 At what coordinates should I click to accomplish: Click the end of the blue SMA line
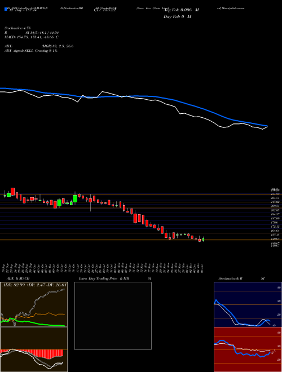click(267, 126)
